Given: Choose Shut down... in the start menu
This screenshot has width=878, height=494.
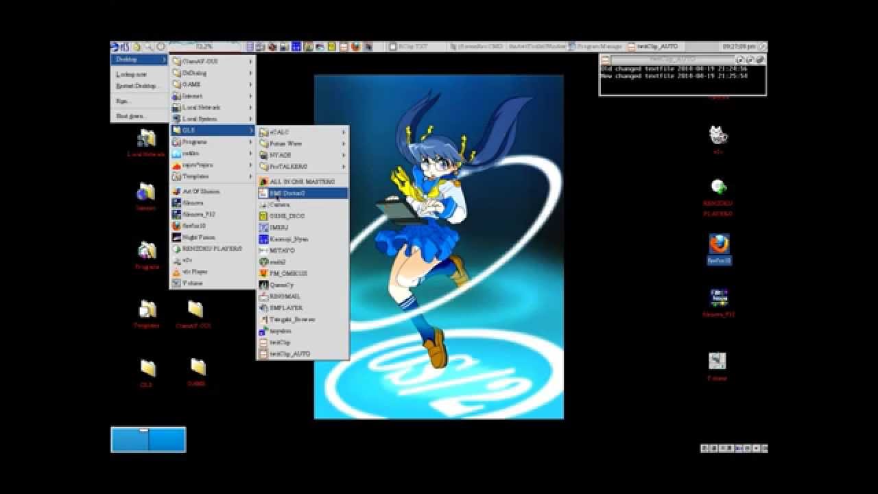Looking at the screenshot, I should click(139, 116).
